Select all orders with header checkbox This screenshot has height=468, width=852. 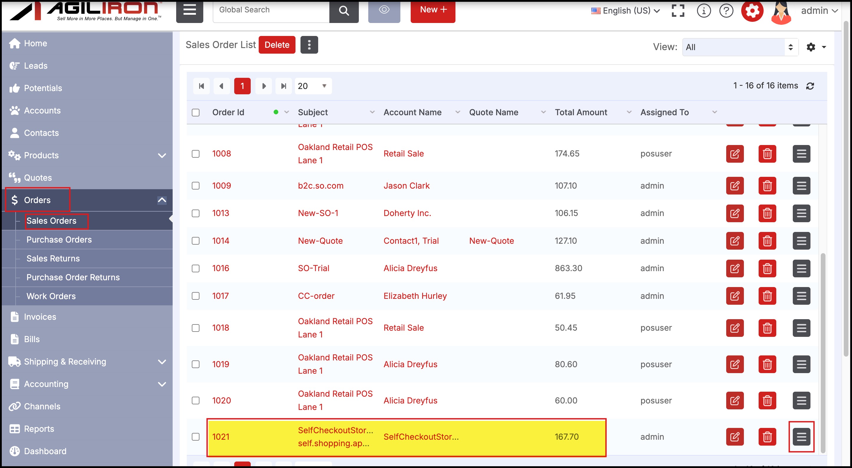point(196,113)
